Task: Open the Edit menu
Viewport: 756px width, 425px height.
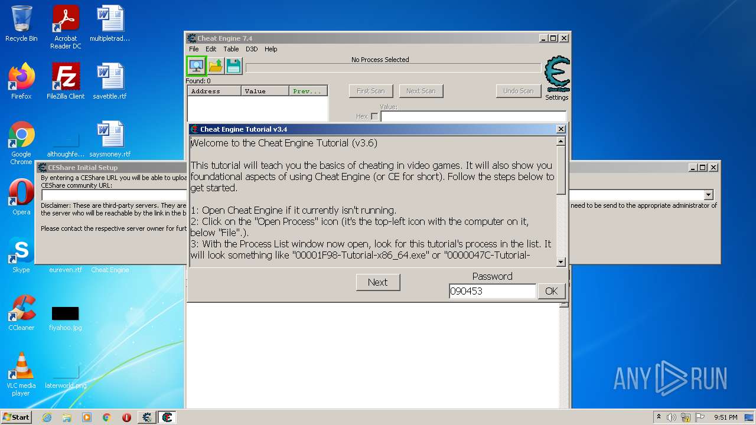Action: click(x=211, y=49)
